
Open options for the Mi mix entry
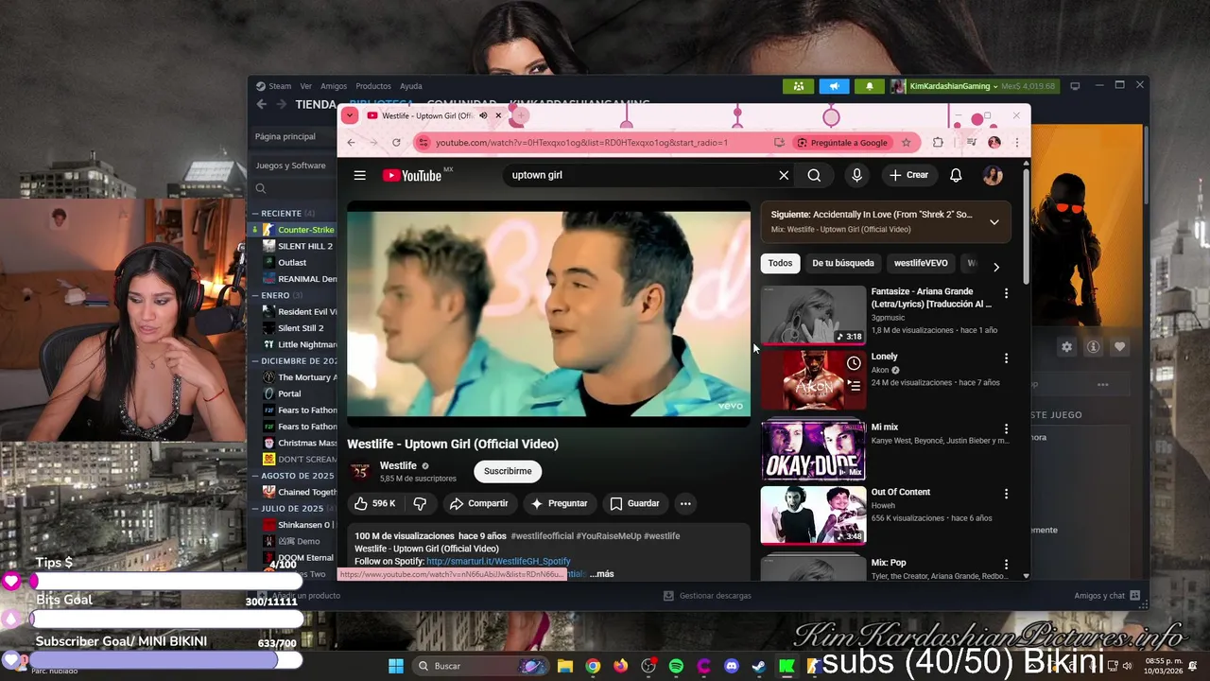(1006, 428)
